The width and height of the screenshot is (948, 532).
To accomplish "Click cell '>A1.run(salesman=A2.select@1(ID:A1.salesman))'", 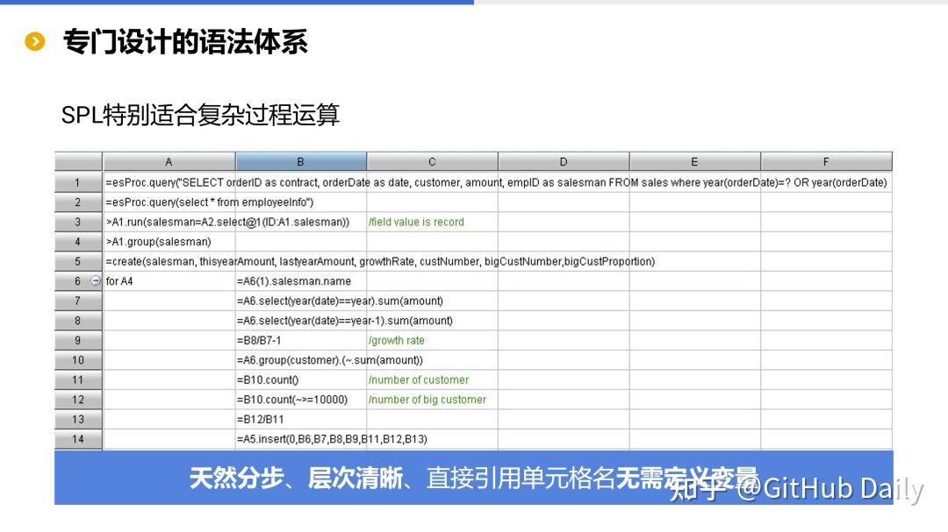I will point(227,223).
